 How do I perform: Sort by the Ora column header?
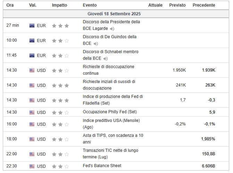point(10,5)
